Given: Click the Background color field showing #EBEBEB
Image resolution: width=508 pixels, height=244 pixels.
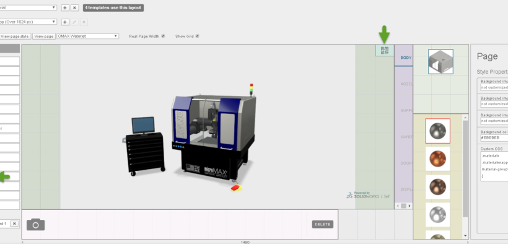Looking at the screenshot, I should coord(494,137).
